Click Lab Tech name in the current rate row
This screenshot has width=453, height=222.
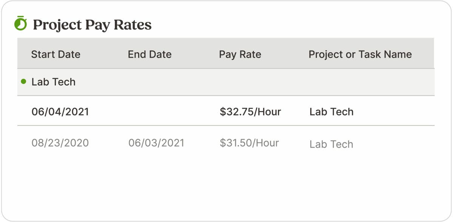click(x=331, y=112)
